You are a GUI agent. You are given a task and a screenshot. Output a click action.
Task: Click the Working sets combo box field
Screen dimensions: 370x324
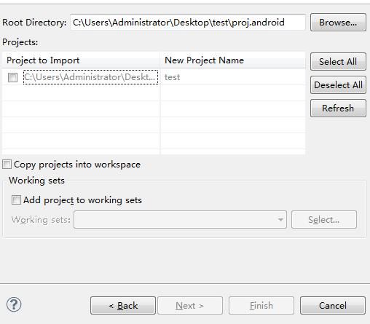click(x=180, y=220)
